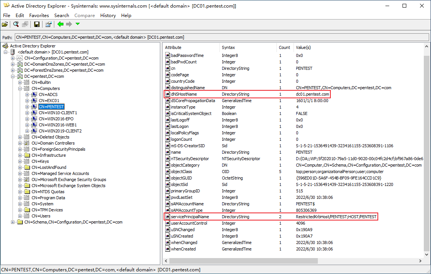Click the dNSHostName attribute icon
Viewport: 431px width, 274px height.
(x=168, y=94)
